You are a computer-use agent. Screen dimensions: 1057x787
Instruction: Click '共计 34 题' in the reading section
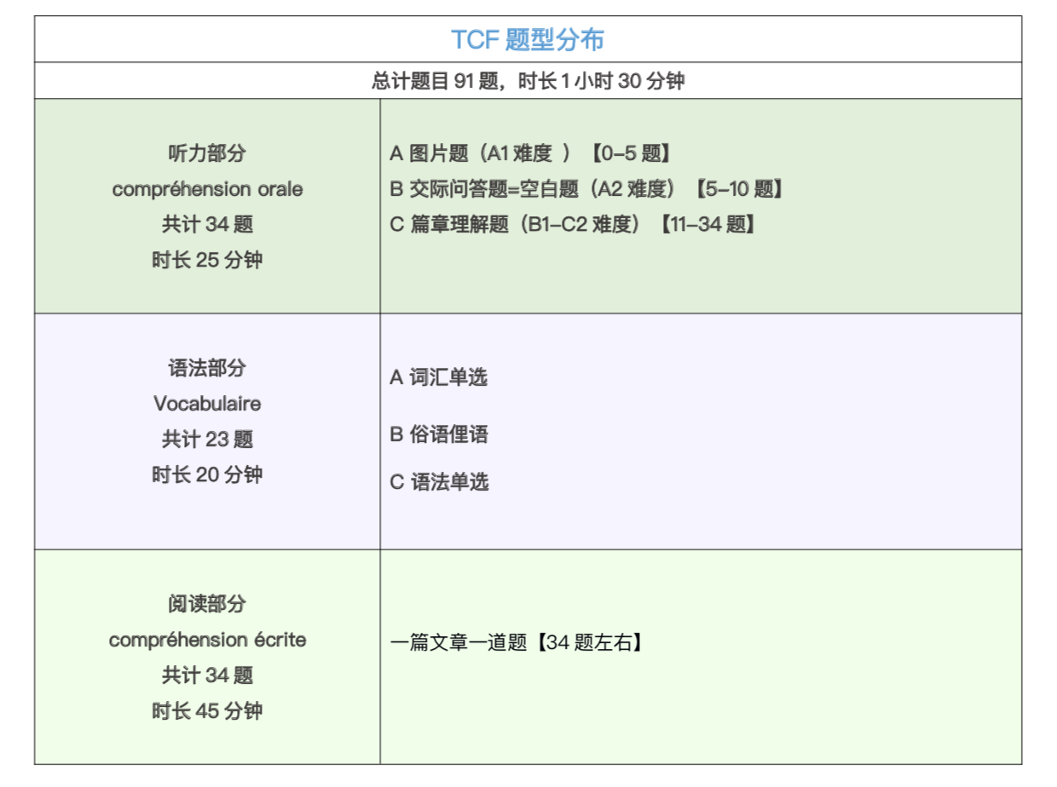click(x=207, y=675)
